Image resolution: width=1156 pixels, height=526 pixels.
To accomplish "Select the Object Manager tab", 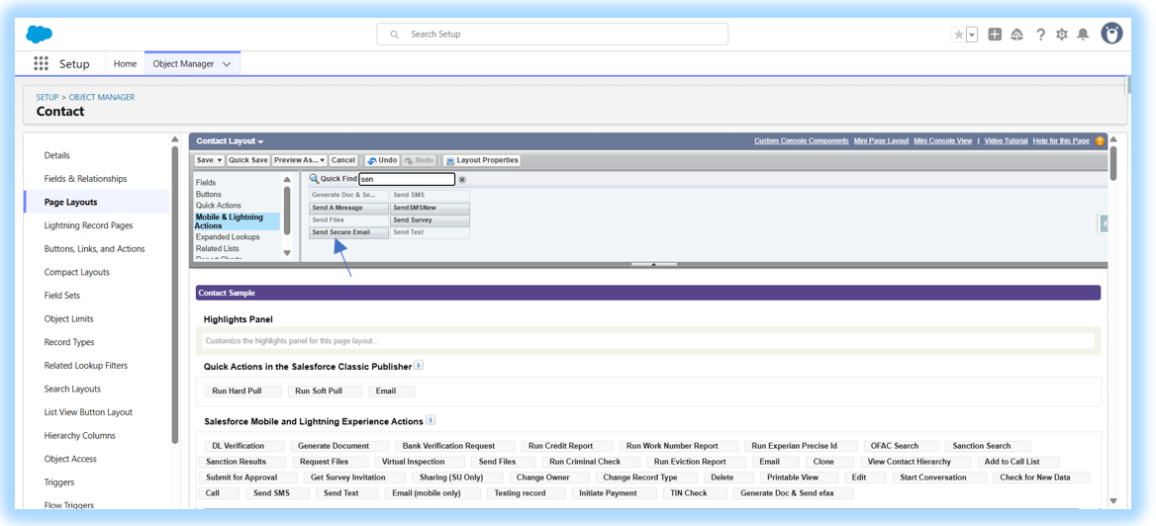I will tap(183, 64).
